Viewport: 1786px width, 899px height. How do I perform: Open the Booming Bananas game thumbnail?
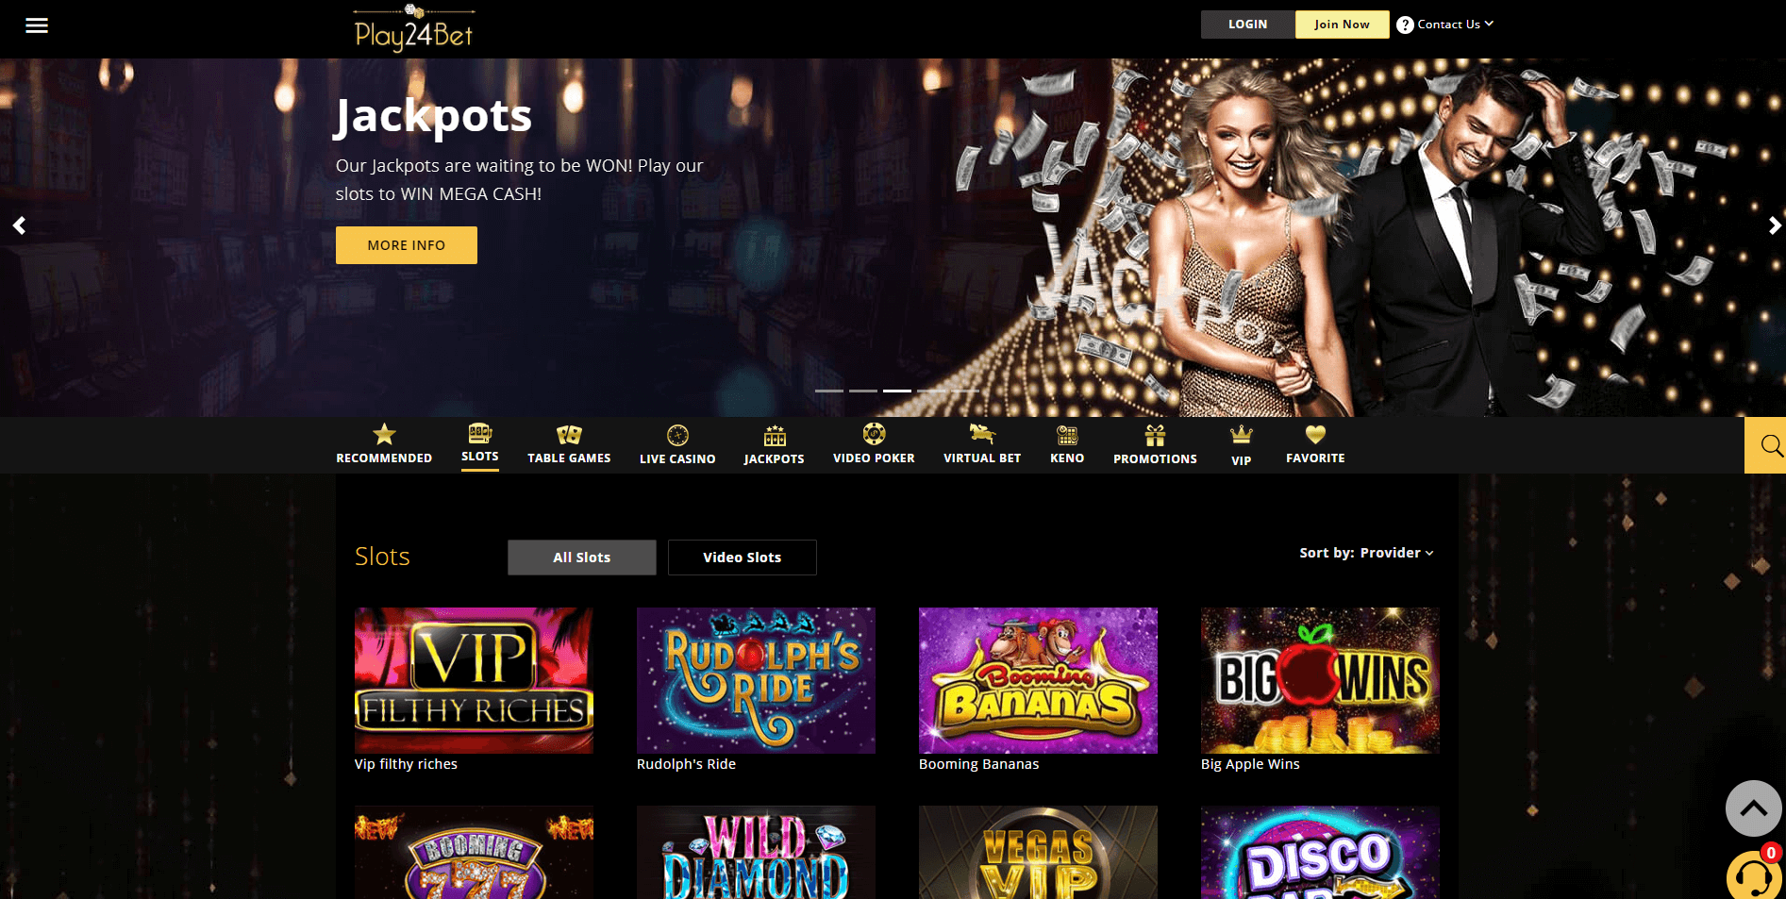click(1038, 680)
